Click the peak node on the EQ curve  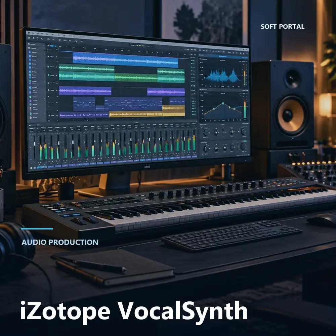click(x=223, y=103)
